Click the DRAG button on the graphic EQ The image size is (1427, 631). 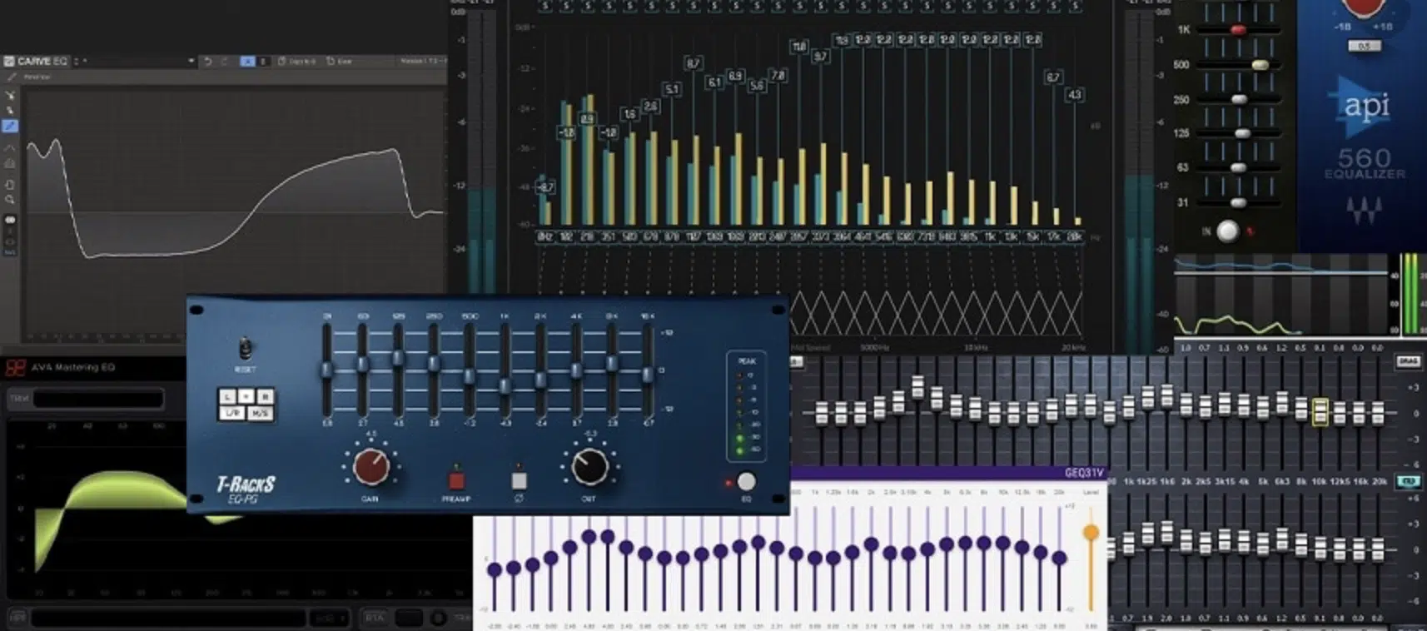pos(1407,361)
